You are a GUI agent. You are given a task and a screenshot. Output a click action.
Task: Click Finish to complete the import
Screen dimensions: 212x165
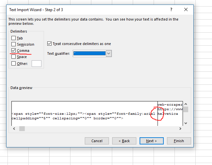pyautogui.click(x=179, y=141)
